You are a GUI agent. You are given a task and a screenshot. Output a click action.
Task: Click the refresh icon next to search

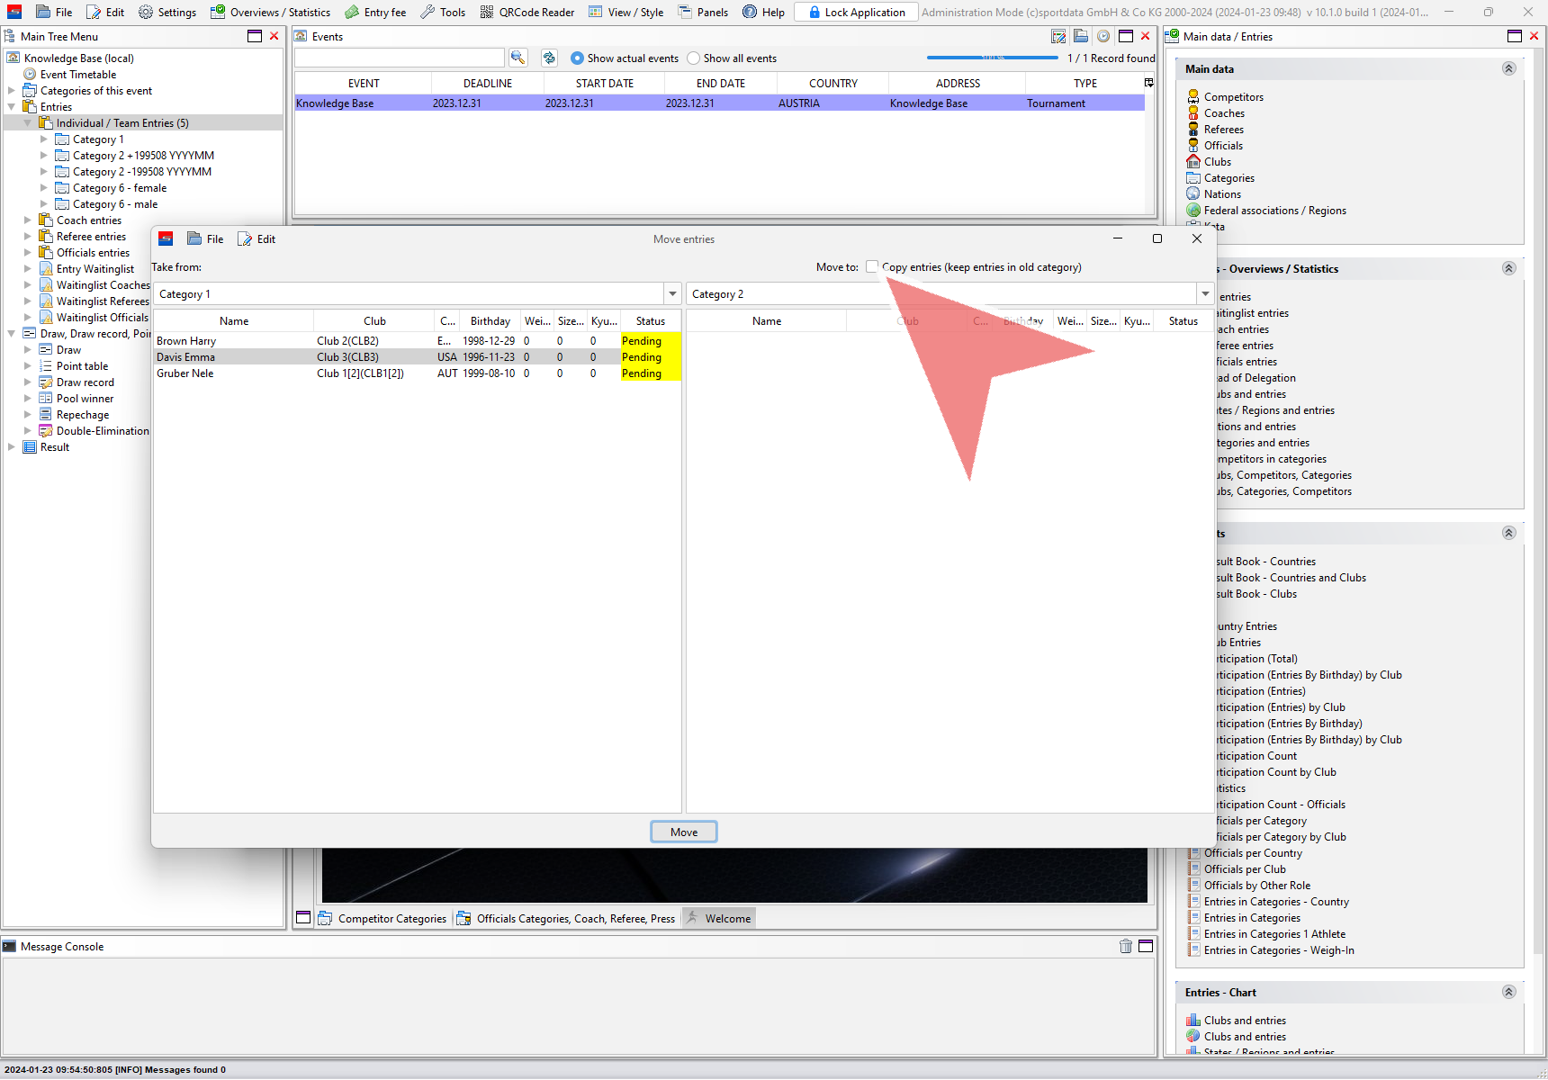coord(549,58)
